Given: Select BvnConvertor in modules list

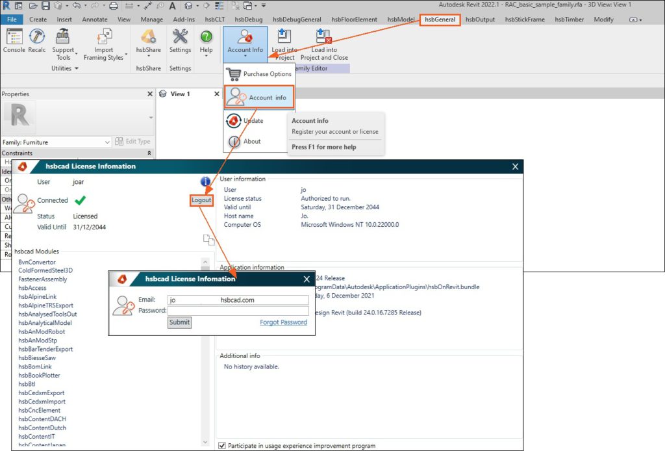Looking at the screenshot, I should [x=37, y=262].
